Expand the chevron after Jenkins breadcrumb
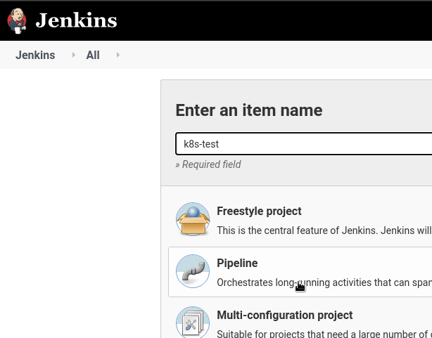This screenshot has width=432, height=338. coord(74,55)
